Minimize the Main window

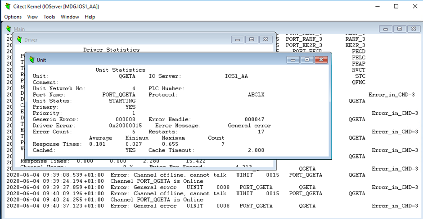coord(386,29)
